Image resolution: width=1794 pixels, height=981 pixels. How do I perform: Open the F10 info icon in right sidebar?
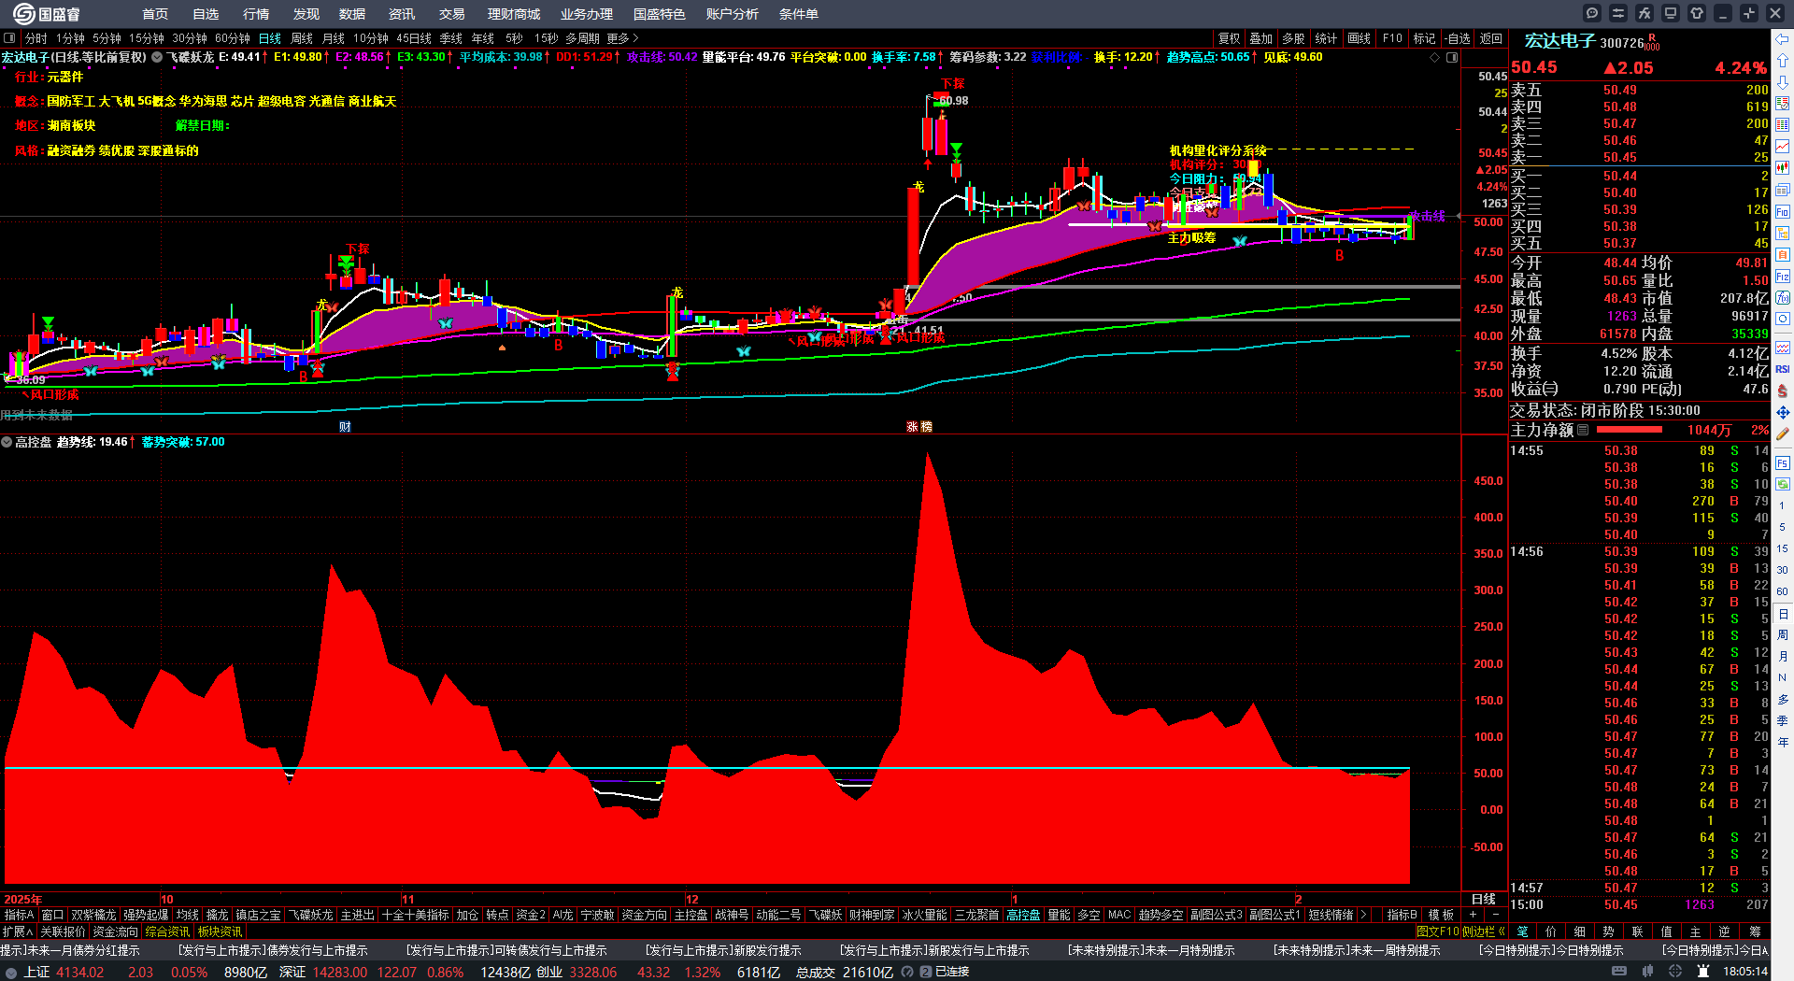coord(1783,212)
